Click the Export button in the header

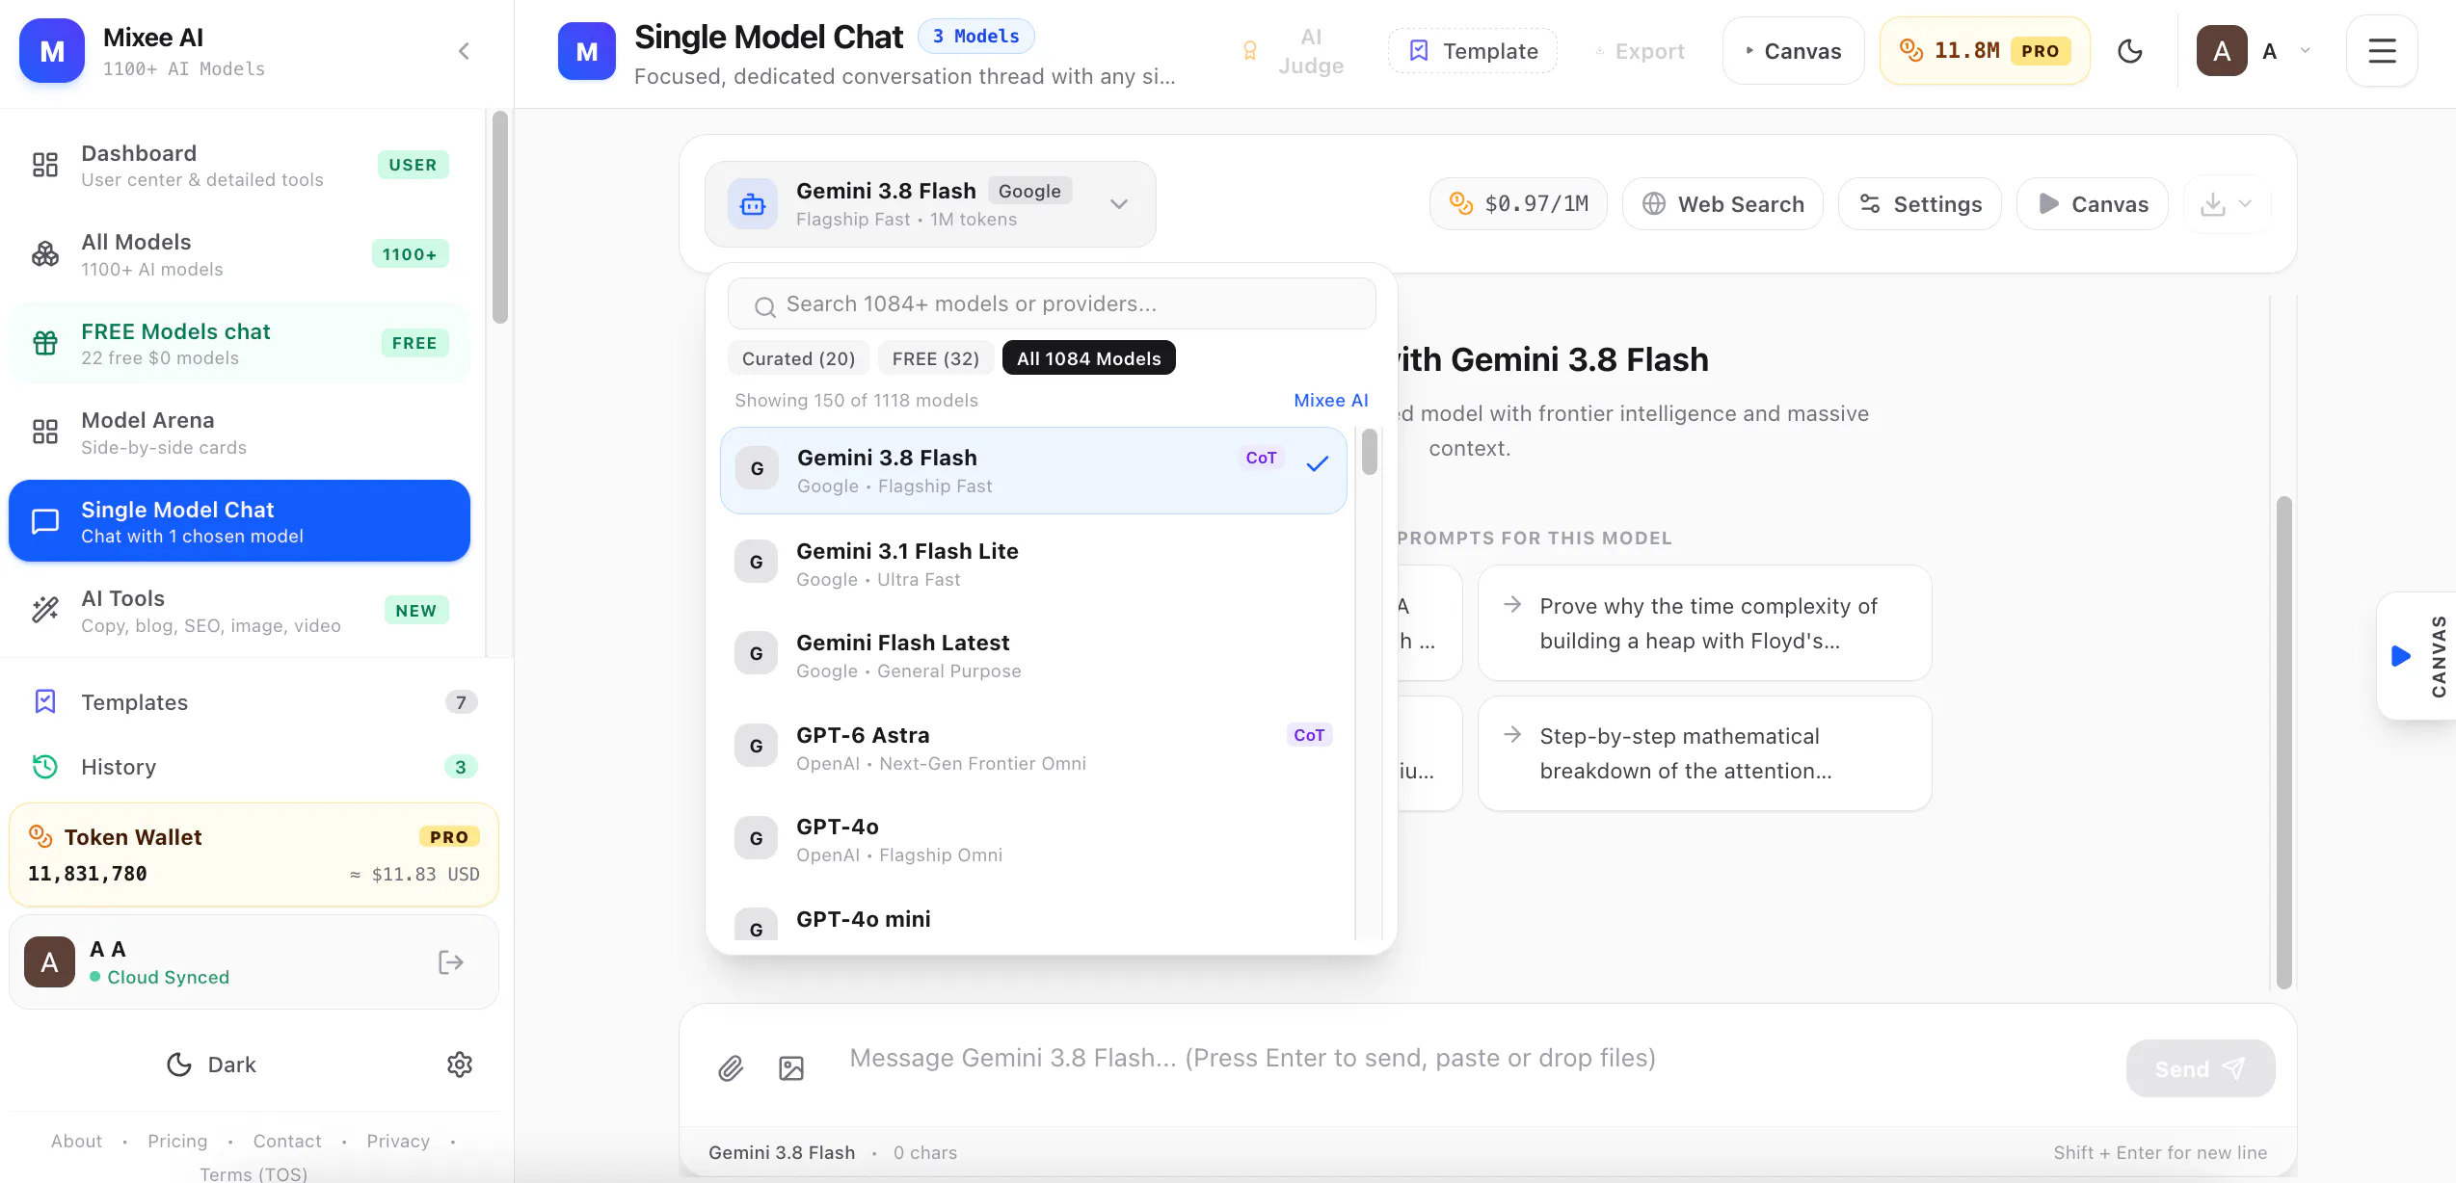coord(1640,51)
